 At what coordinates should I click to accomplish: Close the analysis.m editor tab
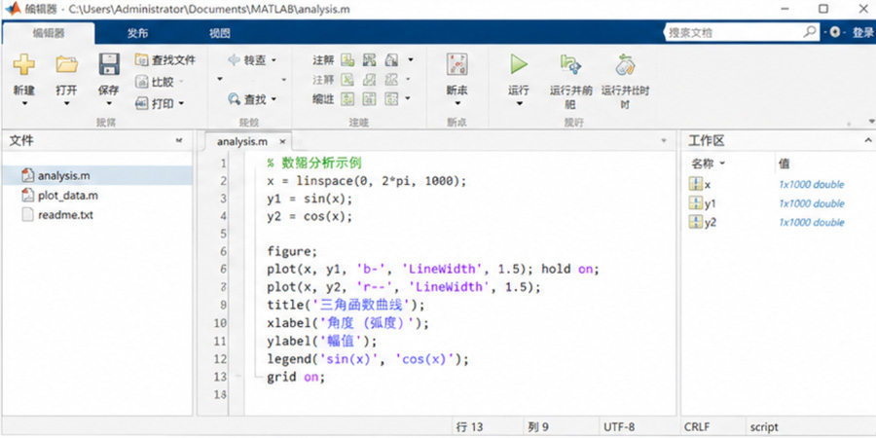(x=282, y=142)
